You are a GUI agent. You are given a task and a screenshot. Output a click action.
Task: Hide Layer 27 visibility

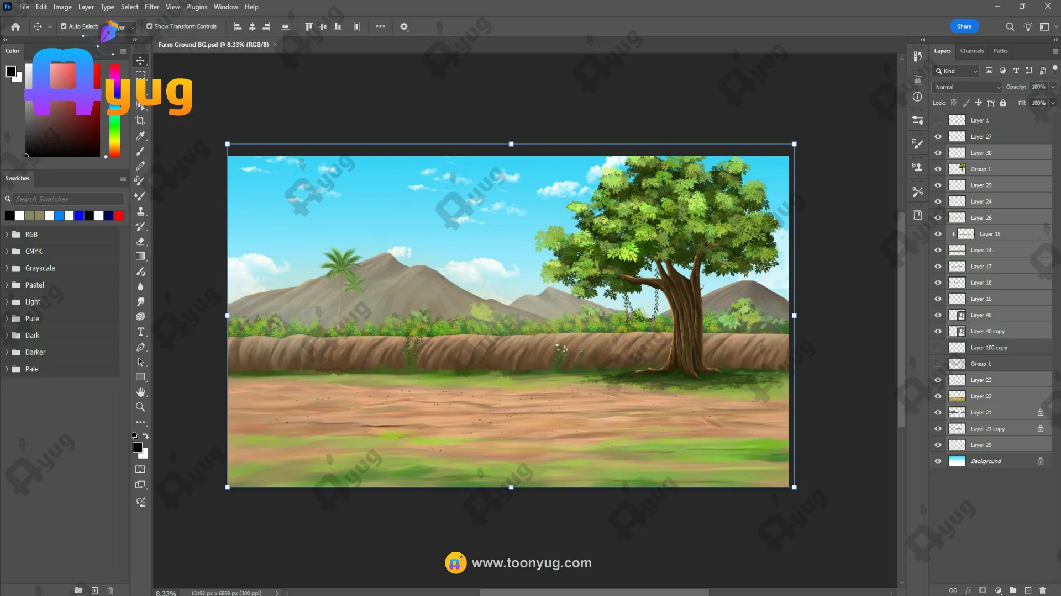pyautogui.click(x=938, y=137)
